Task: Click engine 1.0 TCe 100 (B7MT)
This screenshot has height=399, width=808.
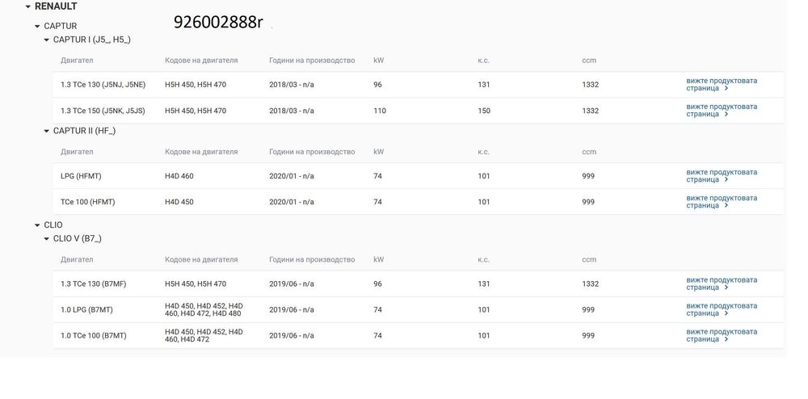Action: (x=93, y=336)
